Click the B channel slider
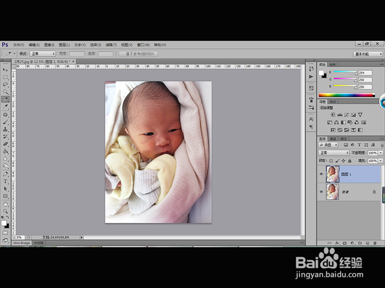Image resolution: width=385 pixels, height=288 pixels. point(345,86)
